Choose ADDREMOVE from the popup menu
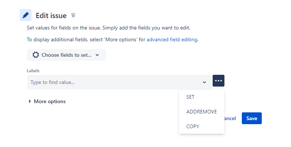 pos(202,112)
